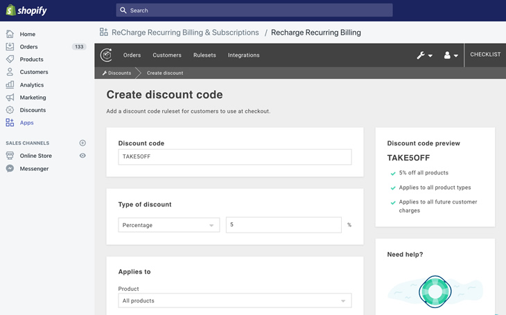The width and height of the screenshot is (506, 315).
Task: Open the CHECKLIST tab
Action: coord(485,55)
